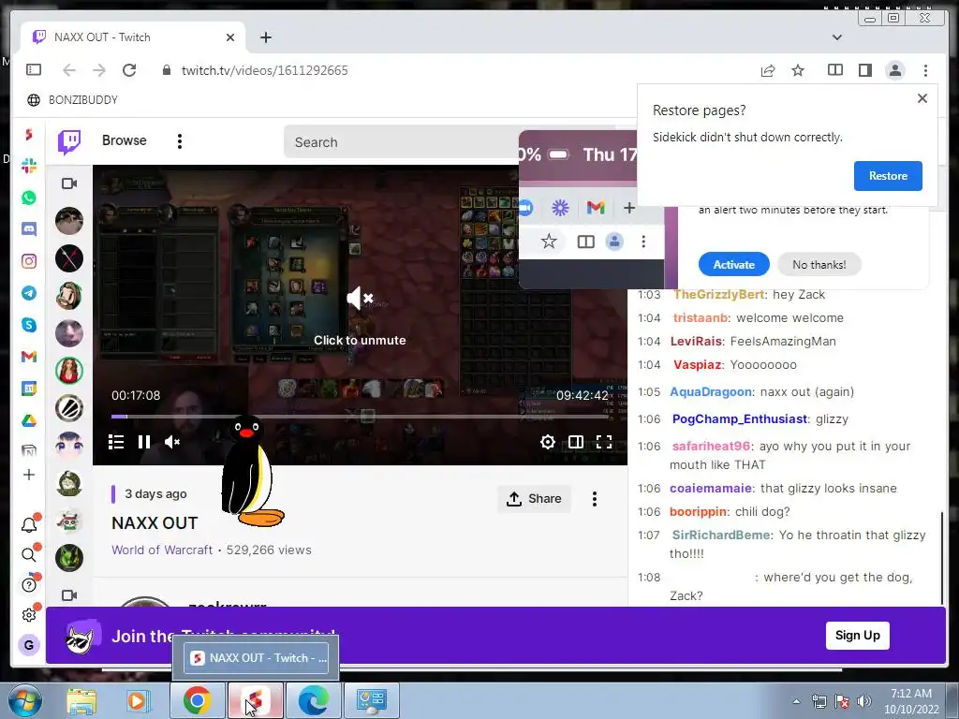Click the username PogChamp_Enthusiast in chat
The height and width of the screenshot is (719, 959).
(x=740, y=418)
